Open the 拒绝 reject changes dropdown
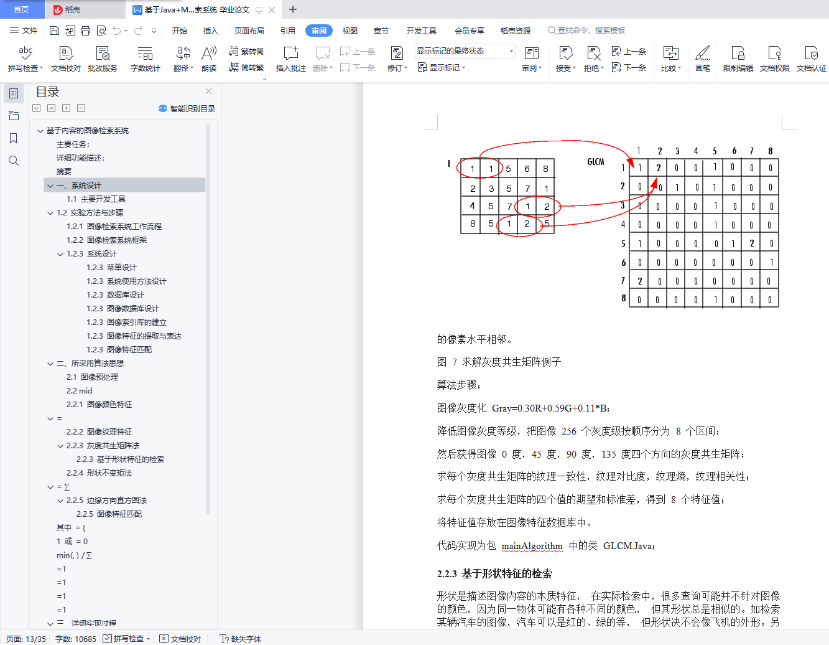The image size is (829, 645). point(594,59)
